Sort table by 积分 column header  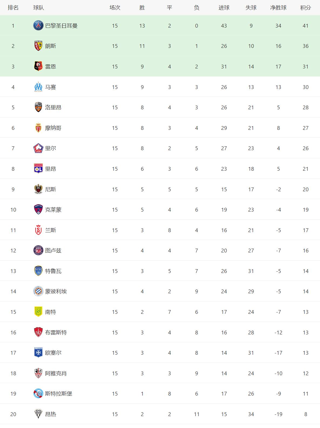pyautogui.click(x=305, y=8)
